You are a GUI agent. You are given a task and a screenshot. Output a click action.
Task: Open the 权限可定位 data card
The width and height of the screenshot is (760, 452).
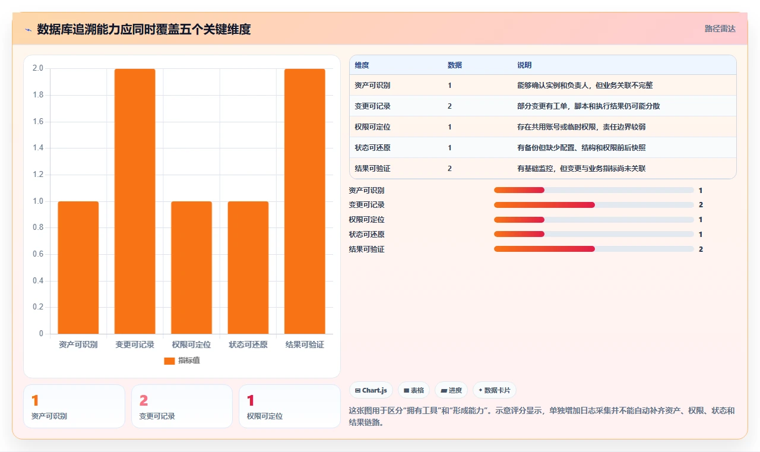290,406
